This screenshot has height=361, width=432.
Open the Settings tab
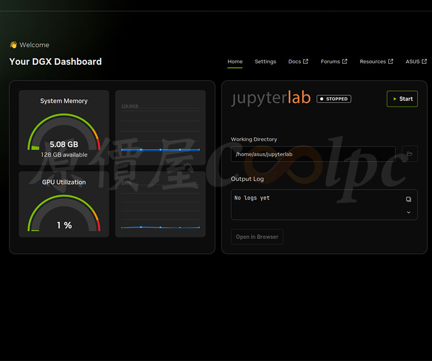(x=265, y=62)
